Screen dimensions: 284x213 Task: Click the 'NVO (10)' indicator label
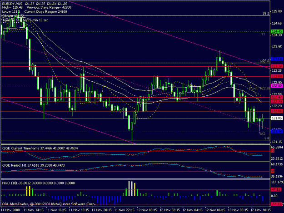point(9,183)
